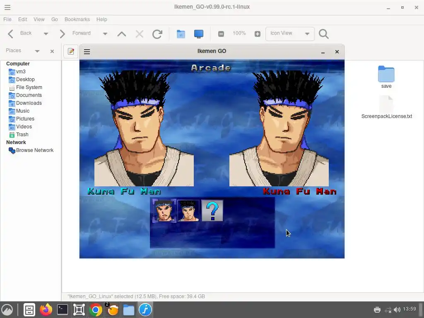Click the 100% zoom level label

point(239,33)
